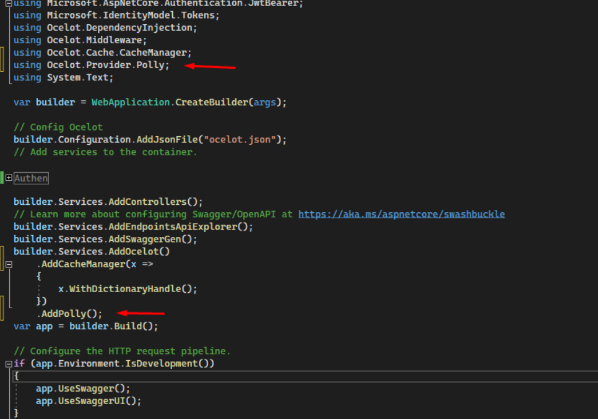Screen dimensions: 598x419
Task: Collapse the using directives block
Action: 9,4
